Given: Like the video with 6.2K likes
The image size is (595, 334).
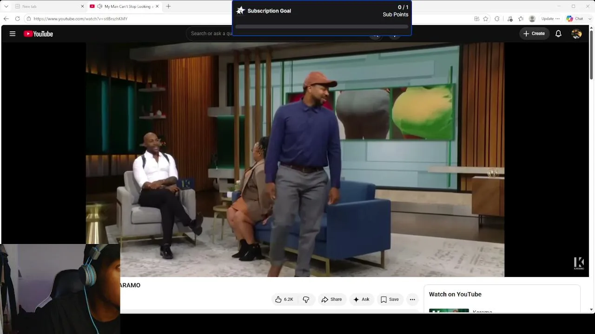Looking at the screenshot, I should (284, 300).
